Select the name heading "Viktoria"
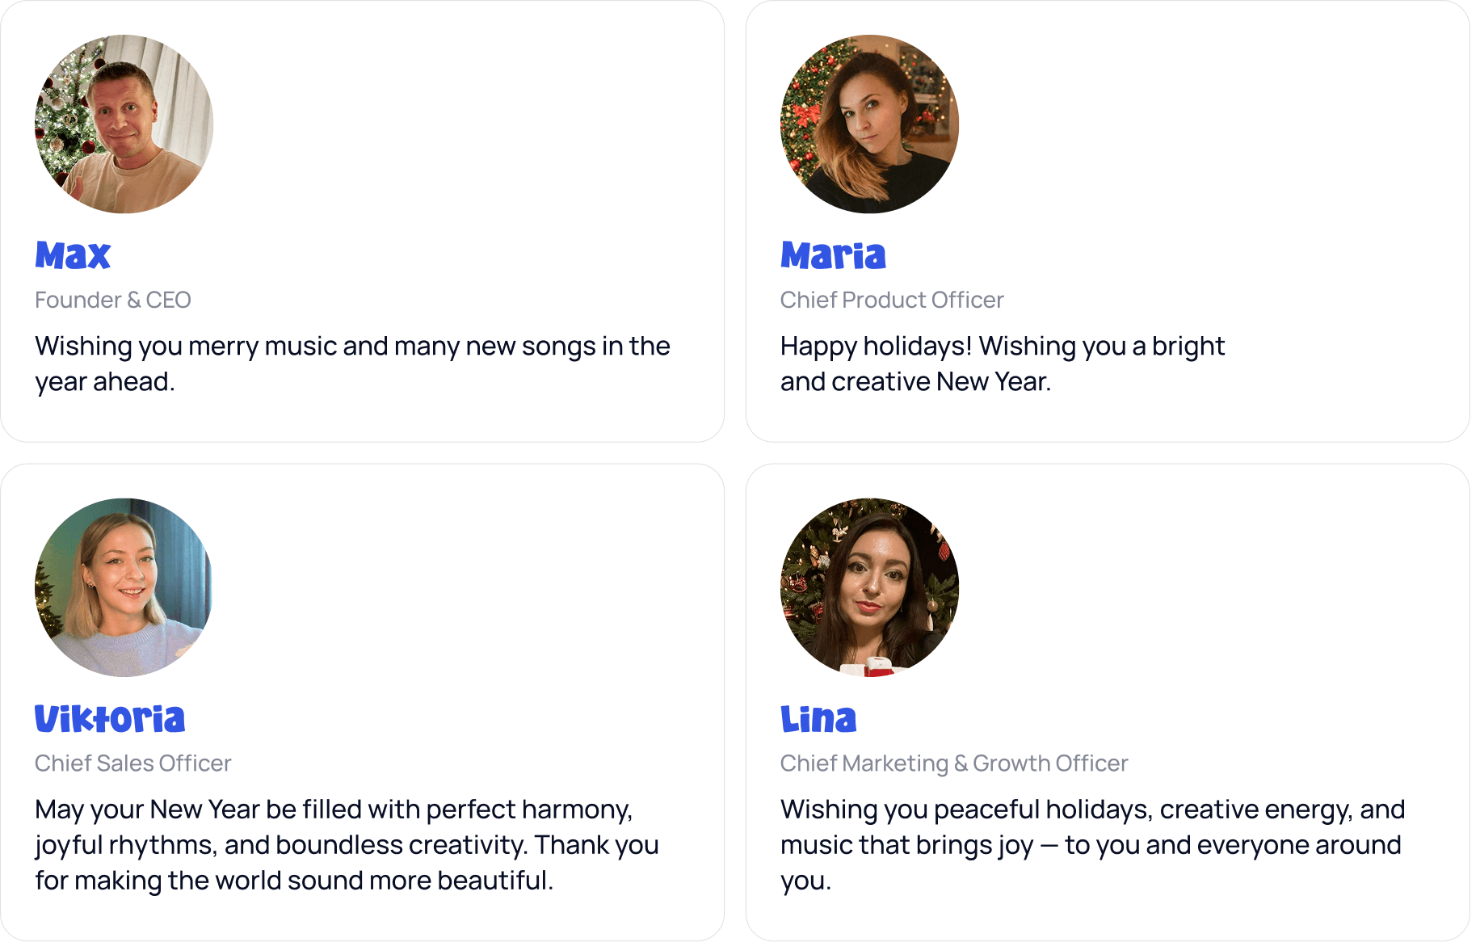The height and width of the screenshot is (942, 1480). pyautogui.click(x=110, y=719)
